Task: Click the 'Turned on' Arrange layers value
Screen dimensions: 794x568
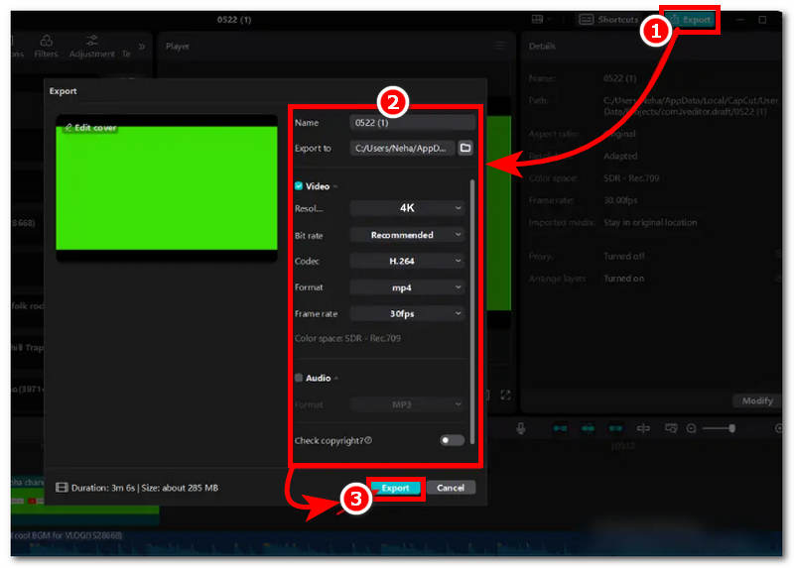Action: (624, 279)
